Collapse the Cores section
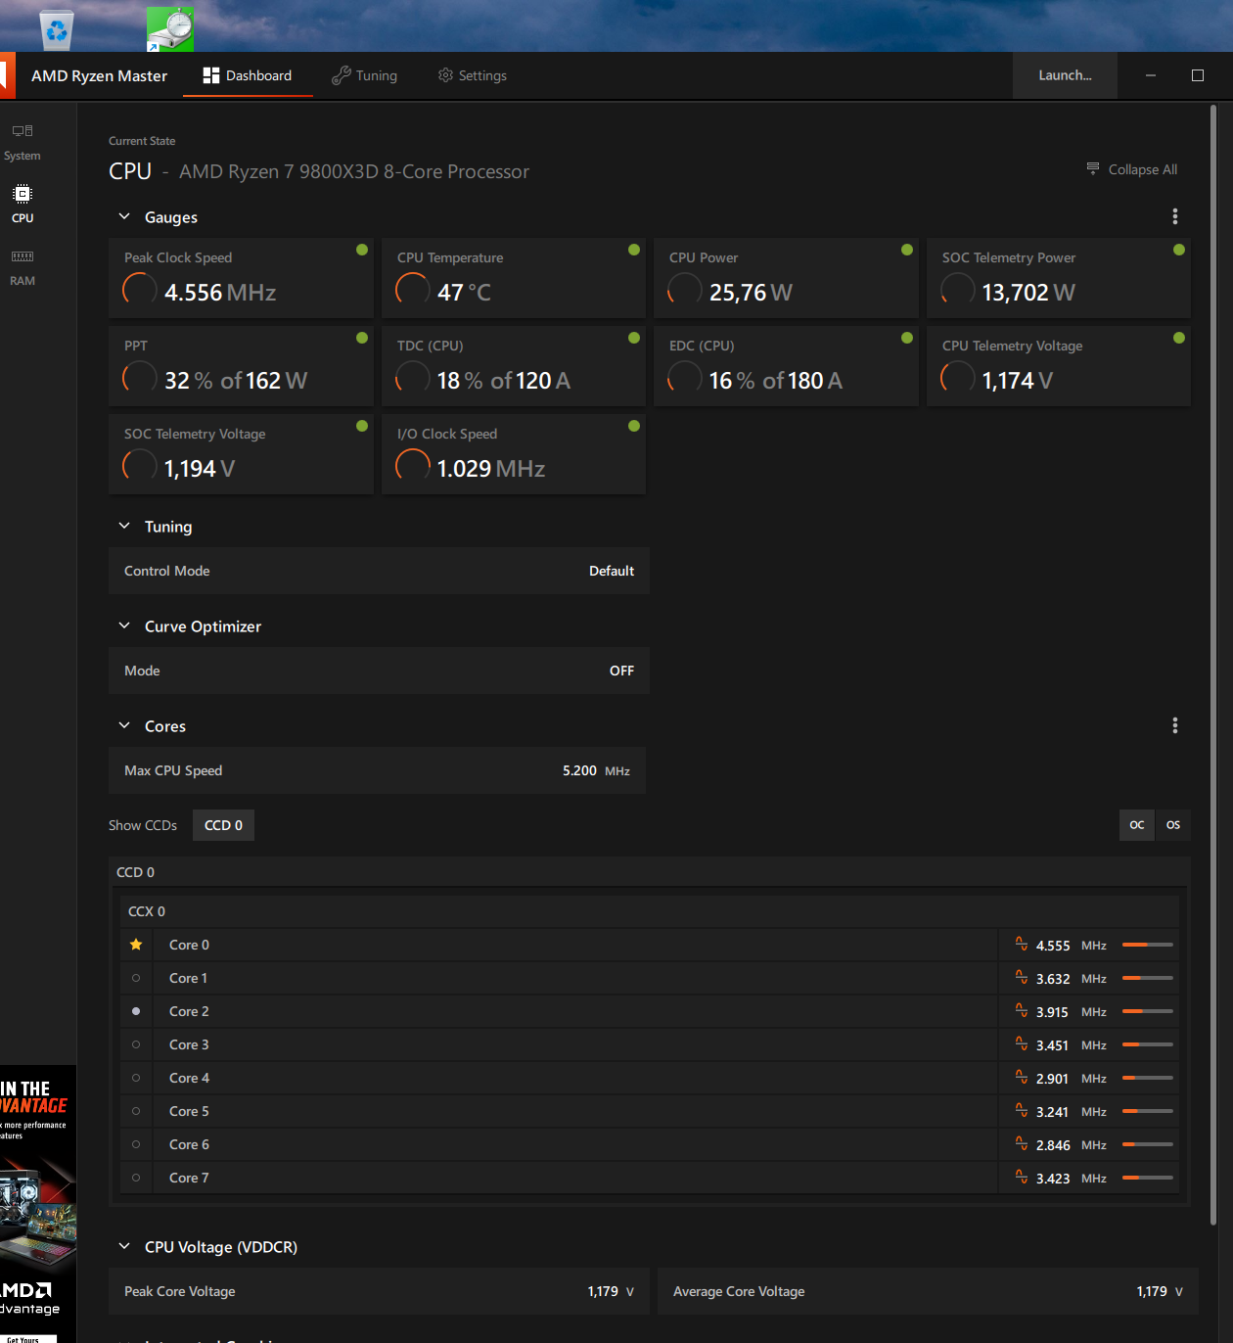The width and height of the screenshot is (1233, 1343). (124, 725)
